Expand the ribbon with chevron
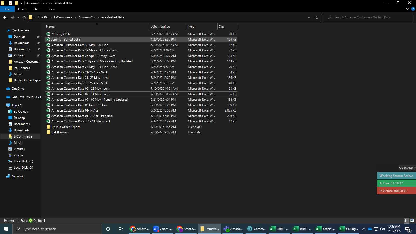Screen dimensions: 416x234 [x=407, y=9]
